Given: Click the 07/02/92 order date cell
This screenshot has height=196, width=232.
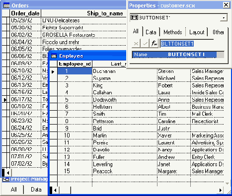Looking at the screenshot, I should tap(25, 164).
